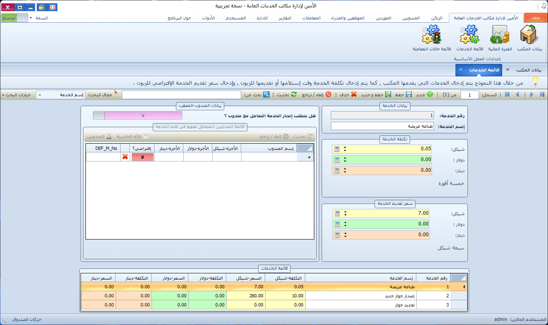Open the ملف file tab

[x=535, y=18]
